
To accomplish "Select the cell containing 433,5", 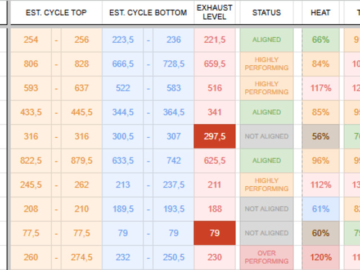I will click(31, 112).
